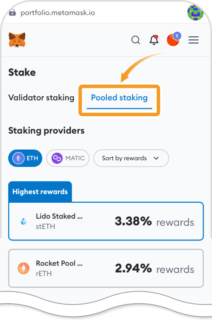Click the lock icon in address bar
Viewport: 212px width, 323px height.
12,13
